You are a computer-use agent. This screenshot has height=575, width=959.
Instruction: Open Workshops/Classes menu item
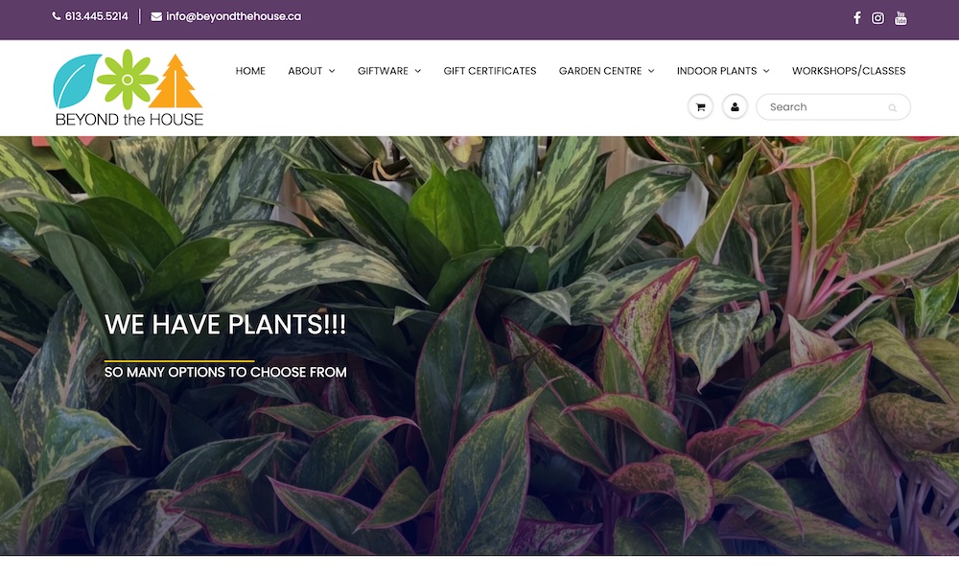coord(849,71)
